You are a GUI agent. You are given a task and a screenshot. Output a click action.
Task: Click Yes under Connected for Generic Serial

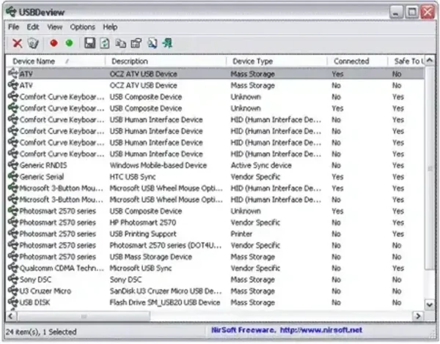tap(337, 177)
